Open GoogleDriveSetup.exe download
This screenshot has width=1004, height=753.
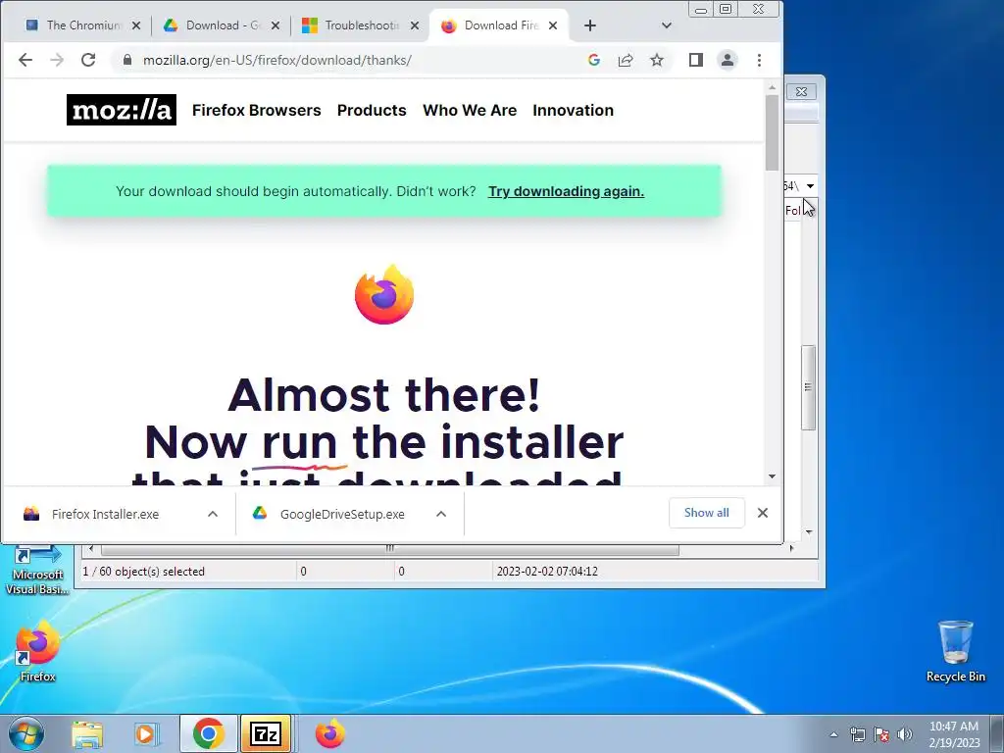(x=342, y=514)
